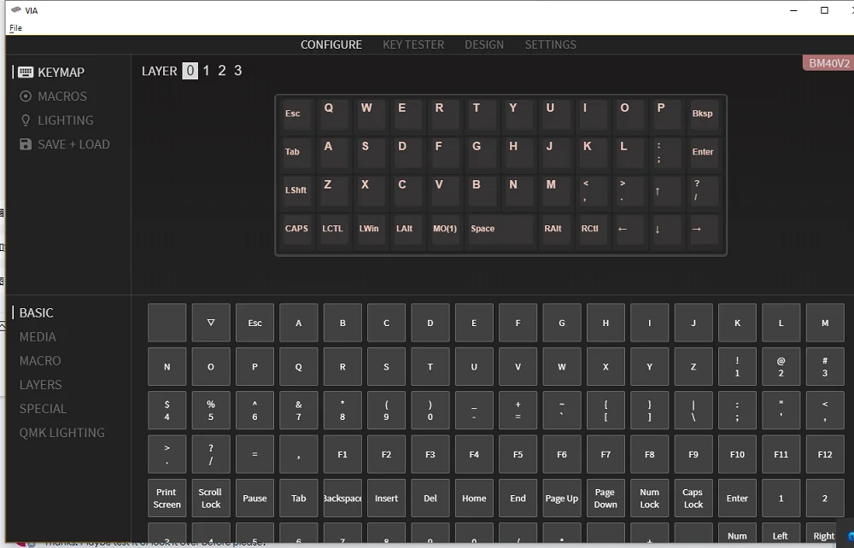Choose the Del keycode

click(430, 498)
